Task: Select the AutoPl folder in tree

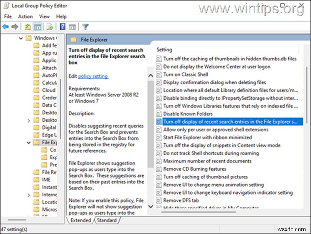Action: pos(49,75)
